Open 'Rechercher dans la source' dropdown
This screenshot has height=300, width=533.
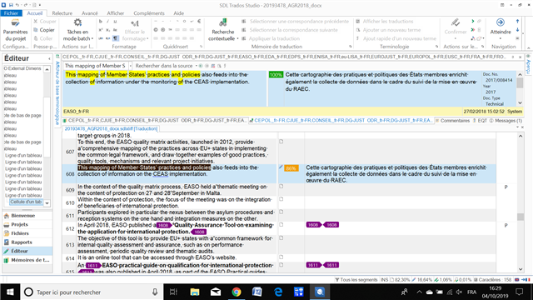pos(197,66)
